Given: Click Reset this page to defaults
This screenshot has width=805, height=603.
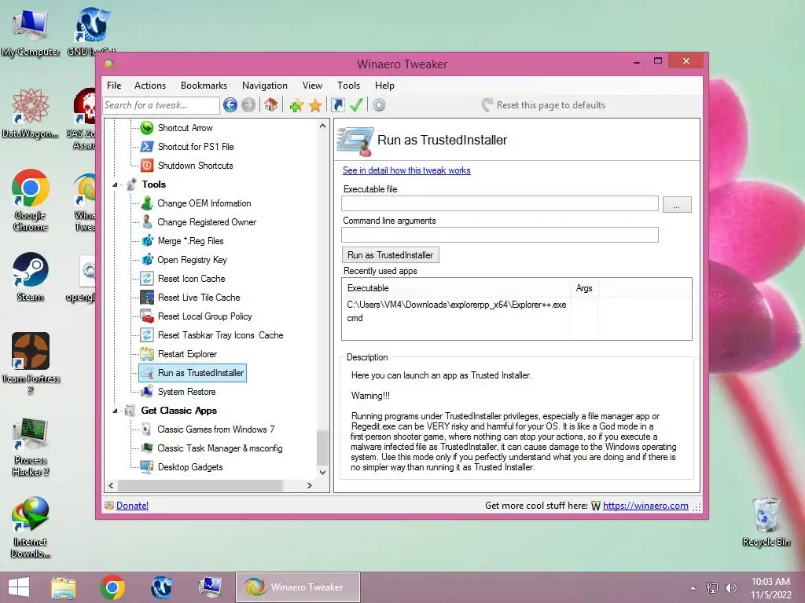Looking at the screenshot, I should click(x=544, y=105).
